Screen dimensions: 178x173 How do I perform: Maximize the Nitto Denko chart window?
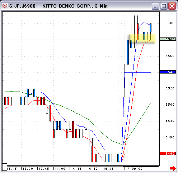(x=164, y=6)
